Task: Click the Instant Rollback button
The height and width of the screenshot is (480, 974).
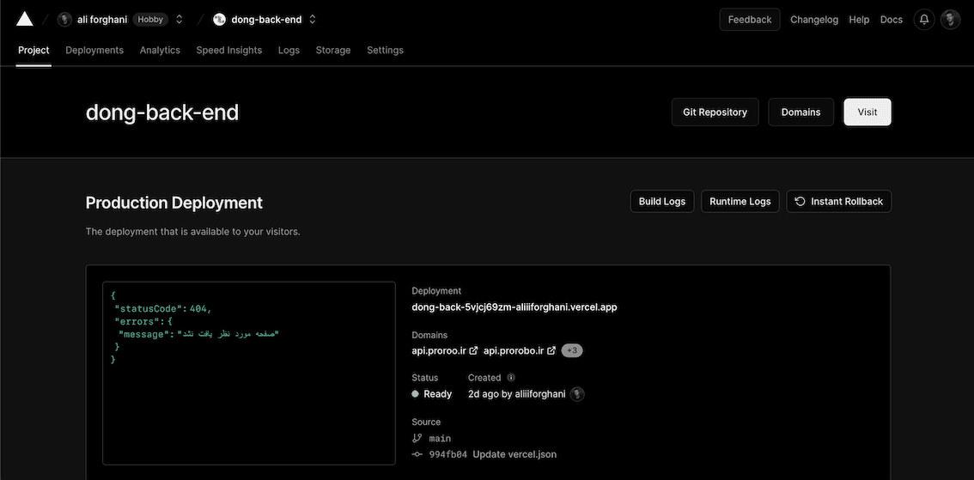Action: [x=838, y=201]
